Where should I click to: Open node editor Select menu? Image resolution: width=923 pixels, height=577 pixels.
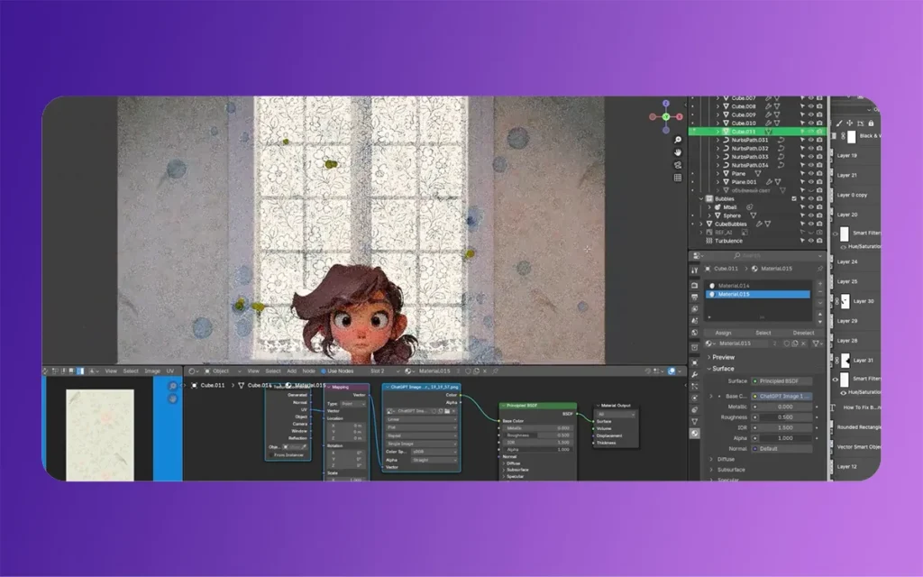pos(272,371)
